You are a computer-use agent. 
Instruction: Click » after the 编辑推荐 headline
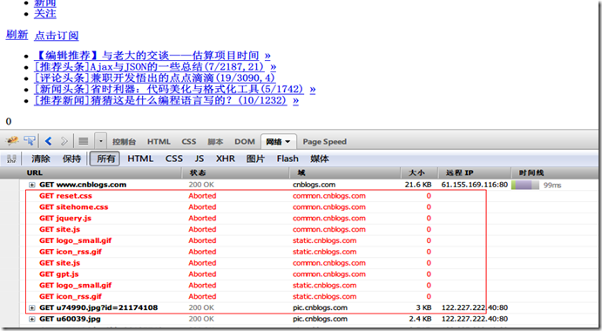pyautogui.click(x=267, y=56)
